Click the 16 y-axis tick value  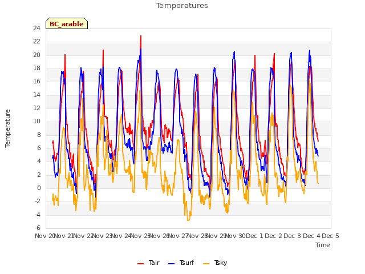pyautogui.click(x=36, y=82)
